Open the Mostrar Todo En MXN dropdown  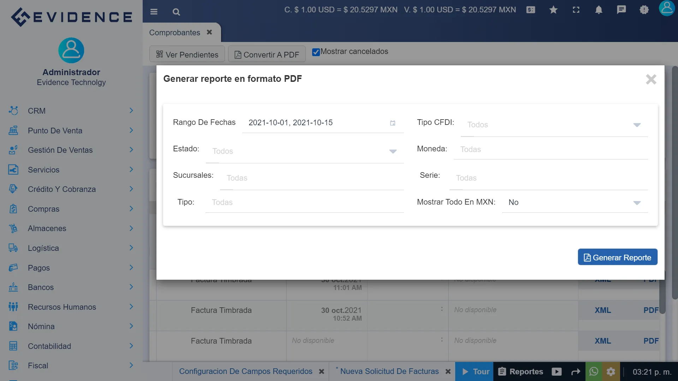[x=637, y=202]
